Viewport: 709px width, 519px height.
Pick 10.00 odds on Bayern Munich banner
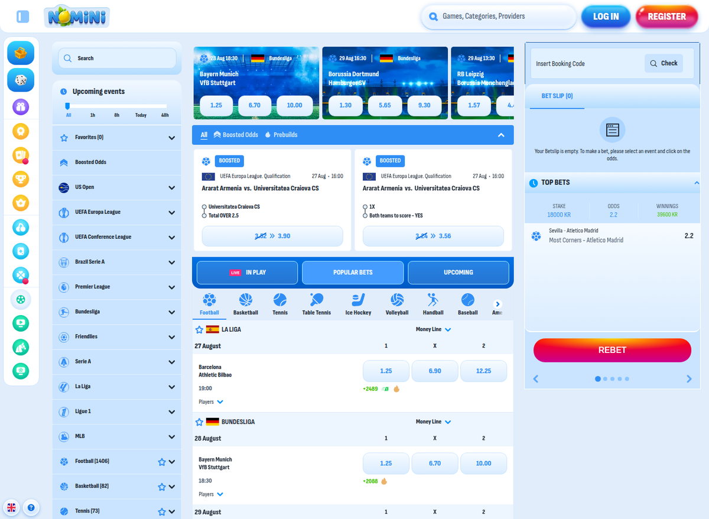294,105
